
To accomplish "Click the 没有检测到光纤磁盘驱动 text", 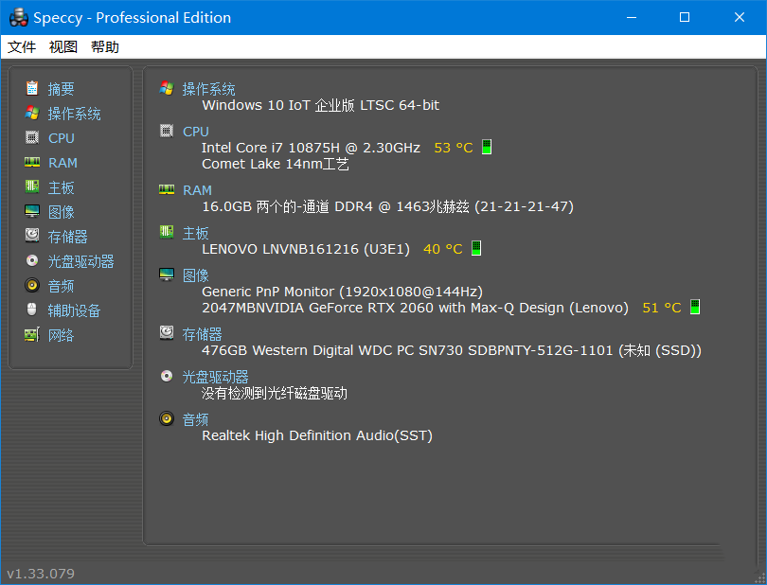I will (275, 393).
